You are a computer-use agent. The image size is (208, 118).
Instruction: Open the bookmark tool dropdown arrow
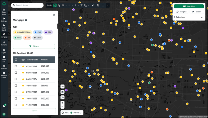(x=79, y=6)
